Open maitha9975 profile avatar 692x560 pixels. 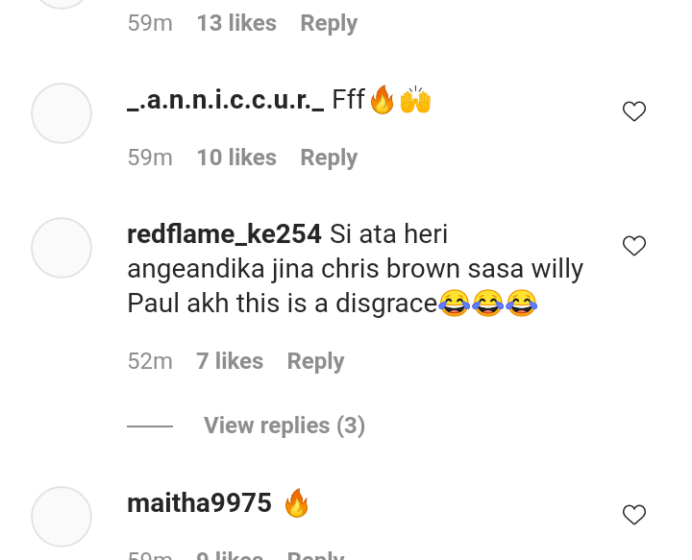[62, 517]
